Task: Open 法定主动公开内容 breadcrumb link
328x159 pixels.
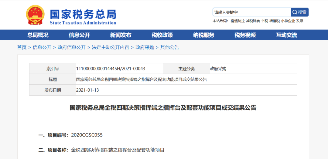Action: [111, 47]
